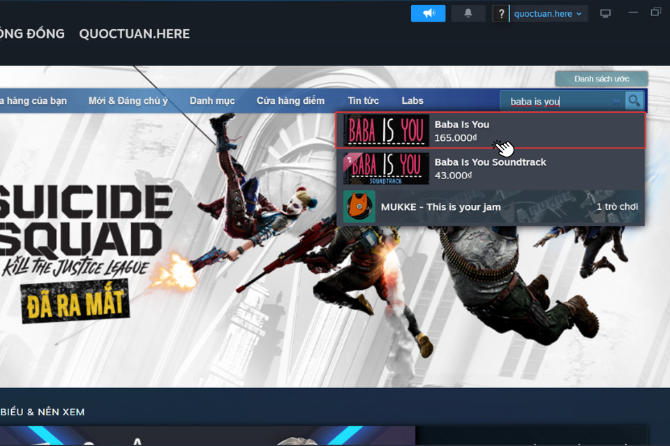670x446 pixels.
Task: Clear the search text with the x icon
Action: pyautogui.click(x=616, y=102)
